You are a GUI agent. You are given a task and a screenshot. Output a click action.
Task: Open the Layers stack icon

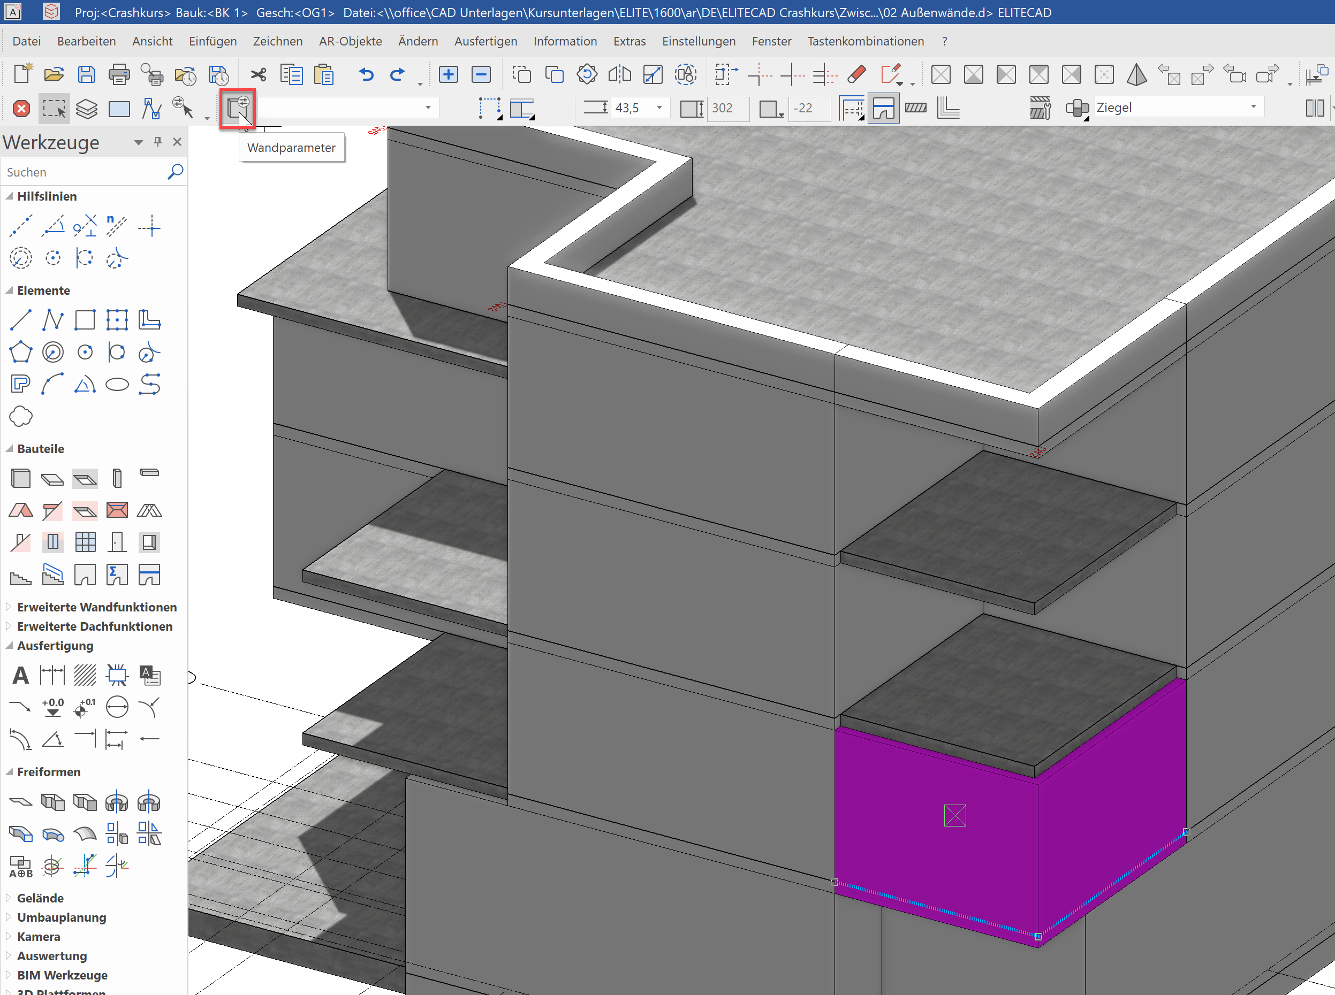[x=87, y=109]
